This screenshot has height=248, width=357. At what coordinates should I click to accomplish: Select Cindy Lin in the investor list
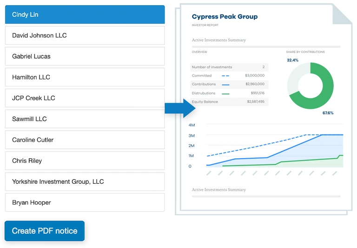pos(85,14)
